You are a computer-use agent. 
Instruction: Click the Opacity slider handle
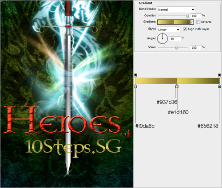(187, 15)
